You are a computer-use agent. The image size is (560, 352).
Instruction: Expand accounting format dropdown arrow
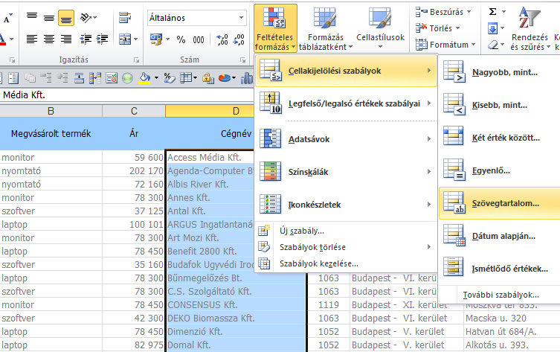(x=167, y=39)
